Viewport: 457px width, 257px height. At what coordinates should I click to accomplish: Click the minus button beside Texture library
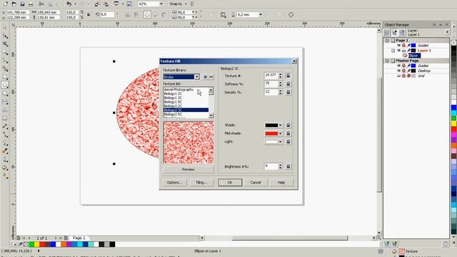click(211, 77)
